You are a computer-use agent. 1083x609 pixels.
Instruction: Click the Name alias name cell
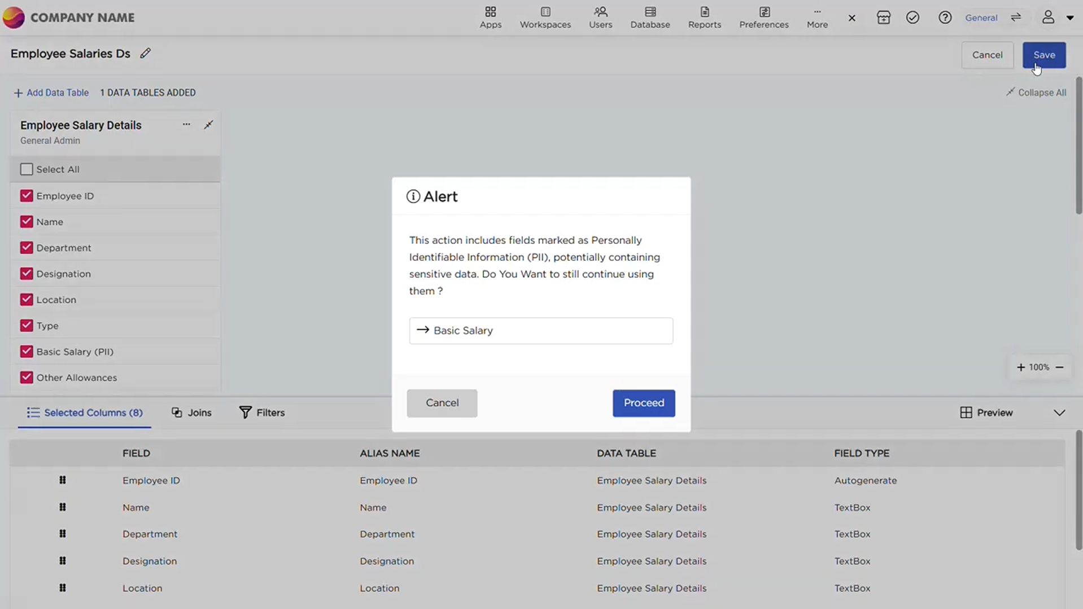click(373, 507)
